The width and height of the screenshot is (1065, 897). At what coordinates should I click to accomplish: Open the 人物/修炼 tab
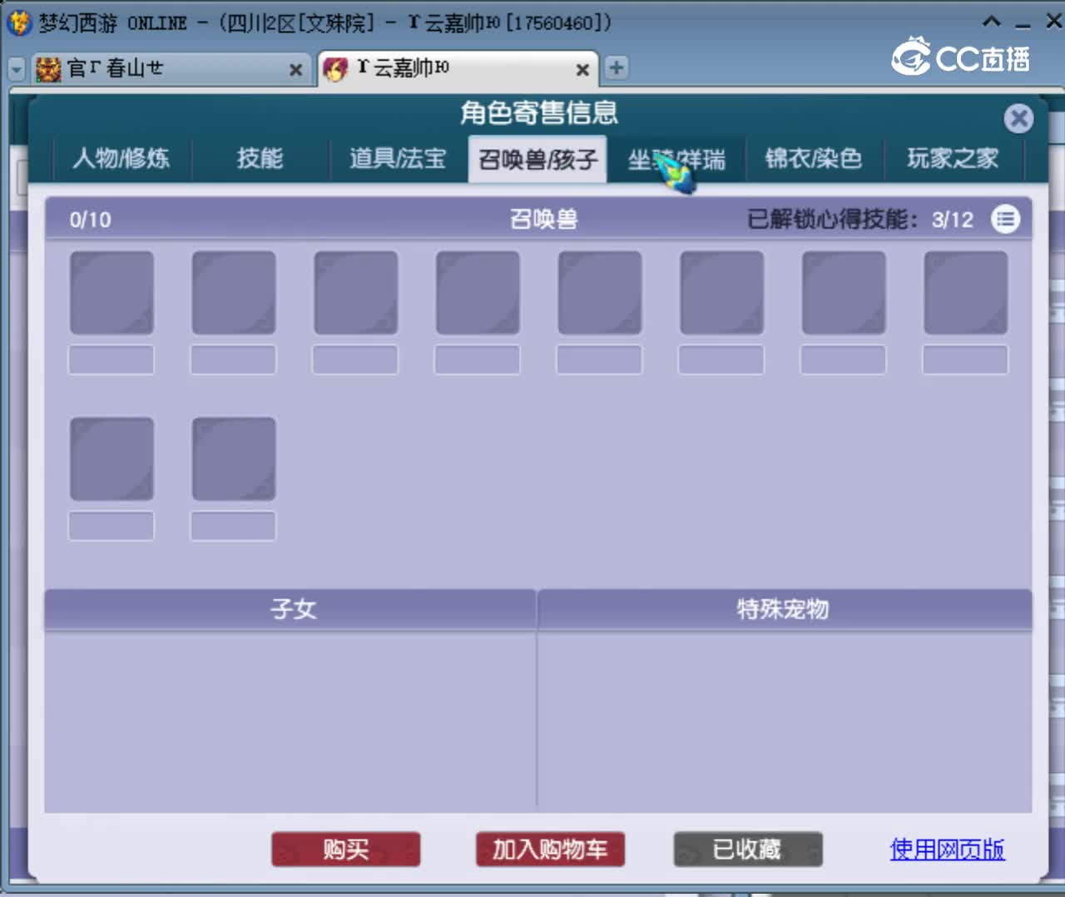coord(121,158)
